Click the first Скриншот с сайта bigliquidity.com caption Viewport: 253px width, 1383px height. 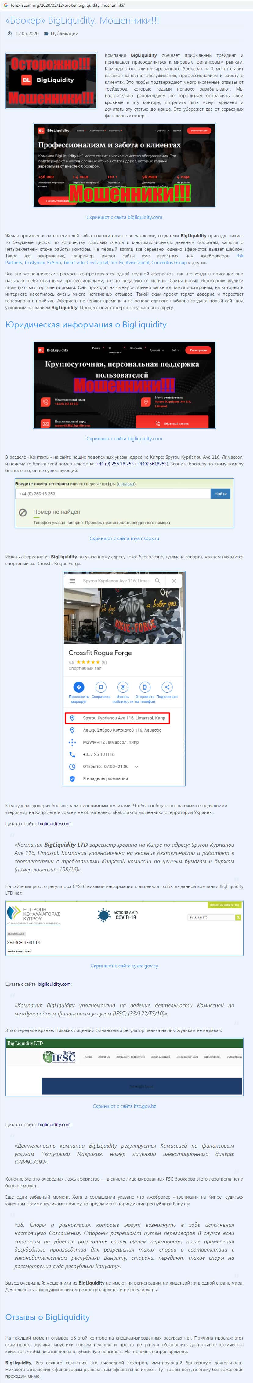pyautogui.click(x=124, y=217)
